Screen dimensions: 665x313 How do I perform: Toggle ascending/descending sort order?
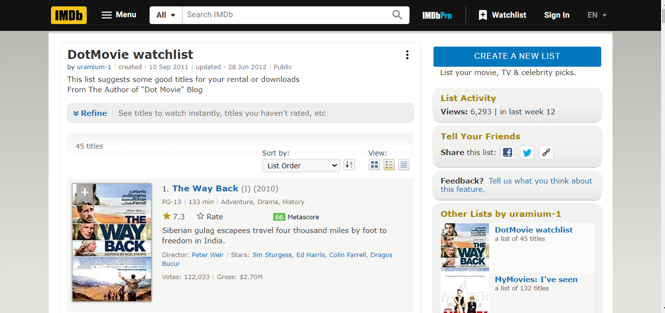[x=349, y=165]
